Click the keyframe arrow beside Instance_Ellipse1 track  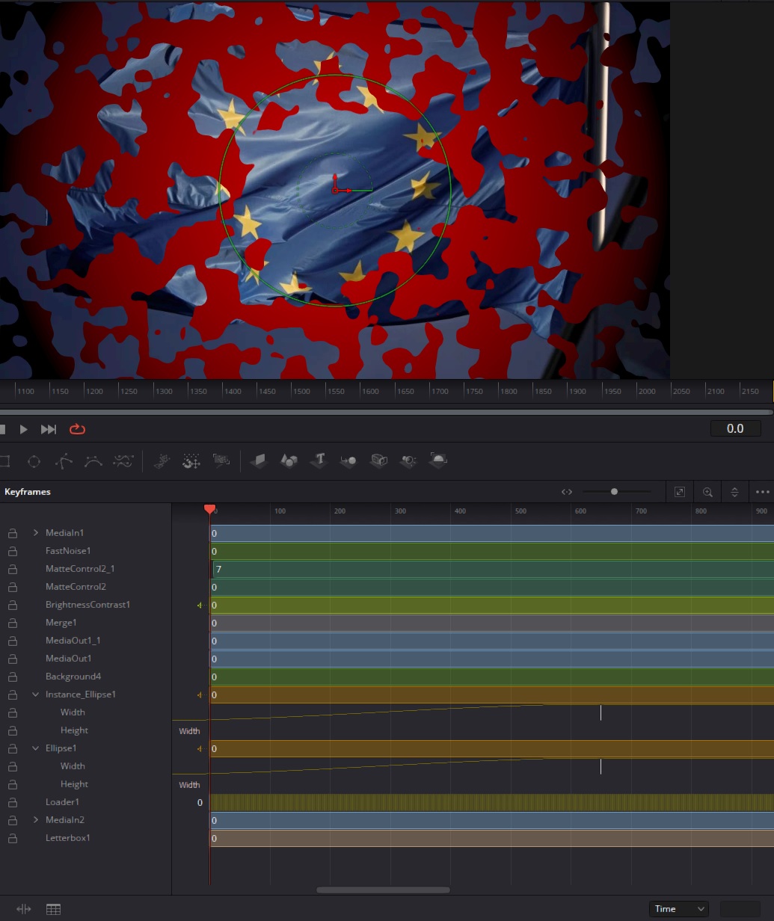click(200, 694)
